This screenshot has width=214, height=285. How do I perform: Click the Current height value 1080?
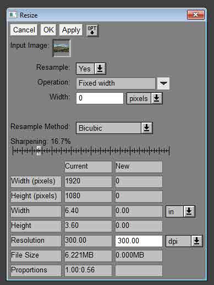[x=88, y=196]
